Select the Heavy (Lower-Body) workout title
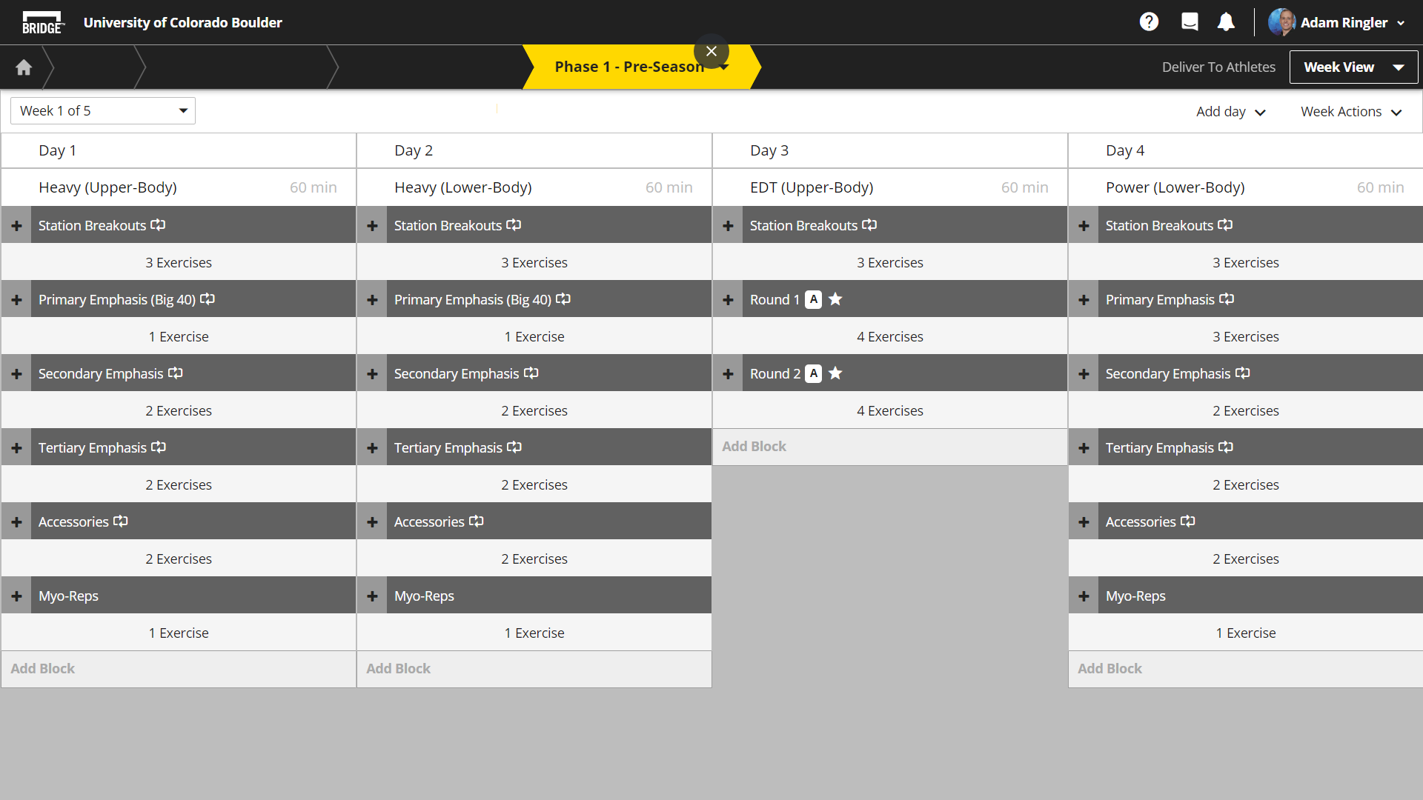The image size is (1423, 800). tap(462, 187)
